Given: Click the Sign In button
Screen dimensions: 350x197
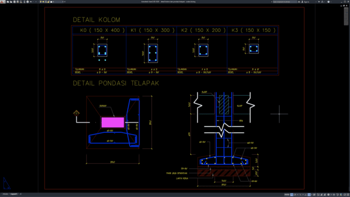Looking at the screenshot, I should coord(306,2).
